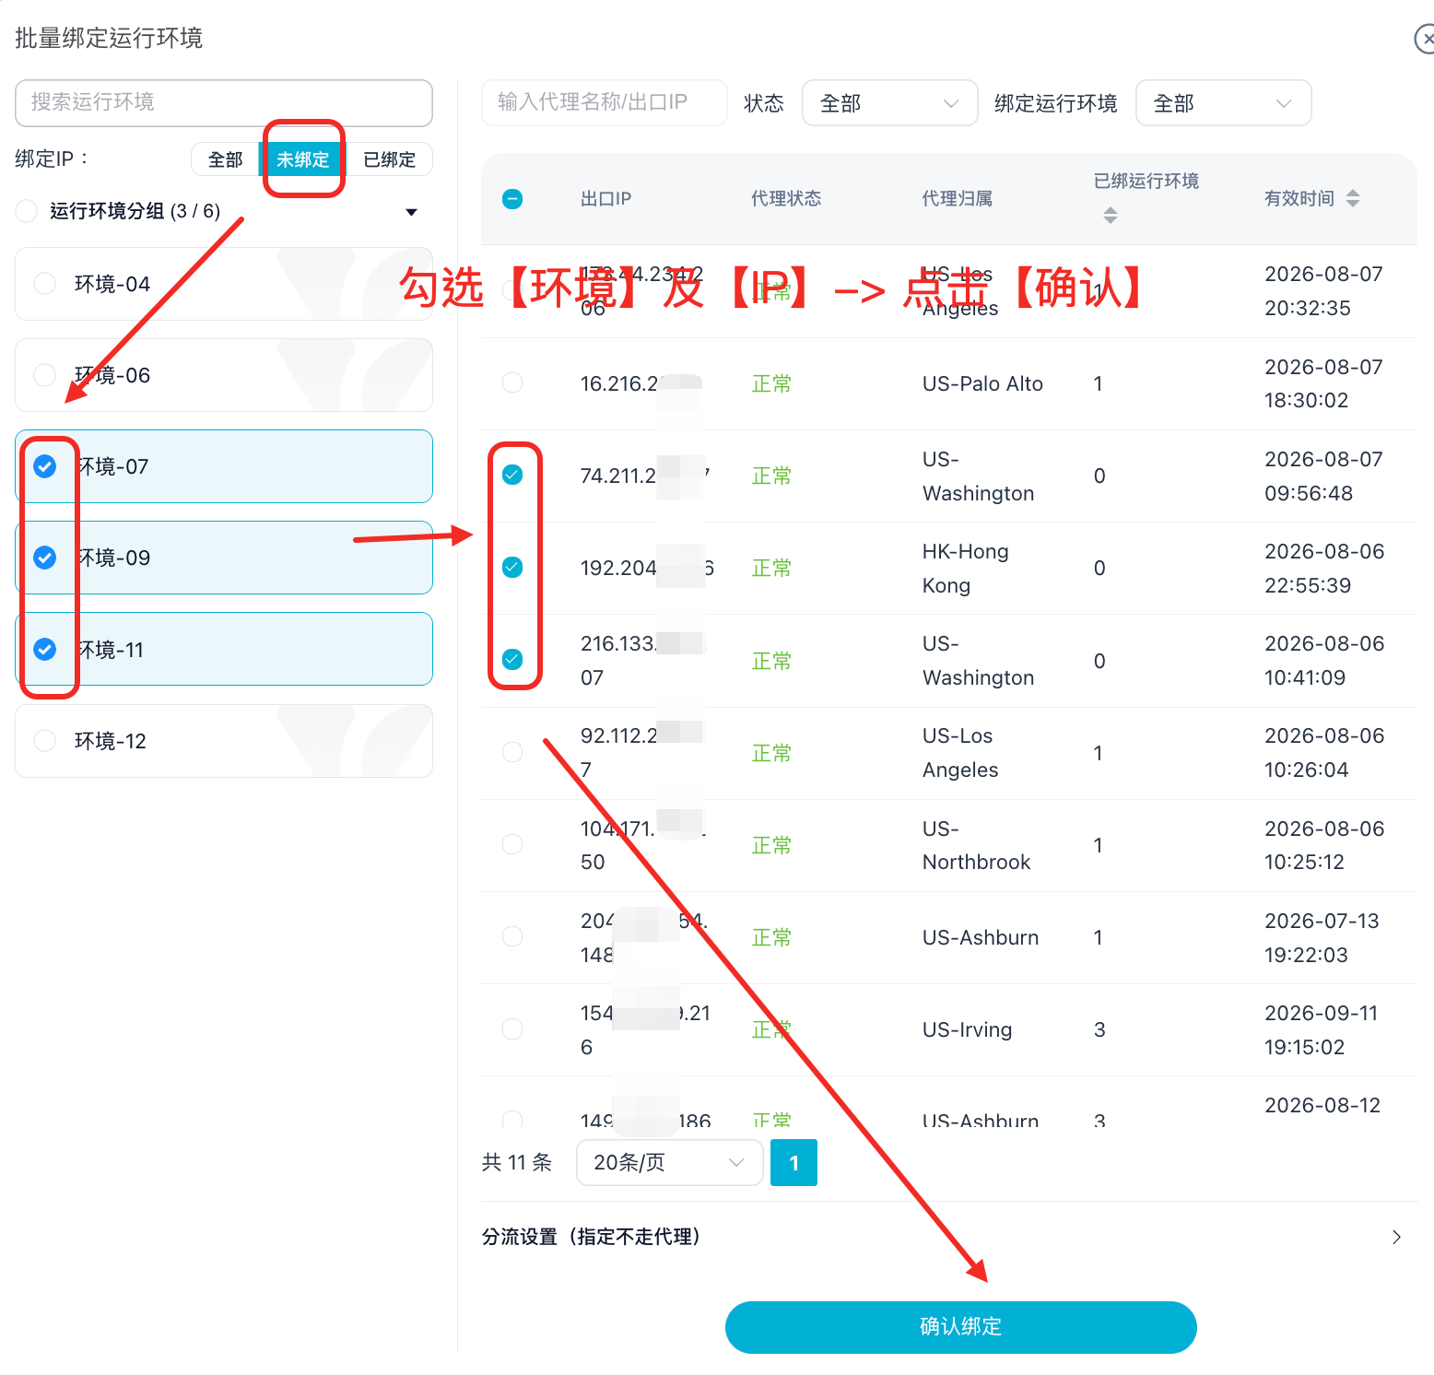Focus the 搜索运行环境 search field

click(x=224, y=102)
